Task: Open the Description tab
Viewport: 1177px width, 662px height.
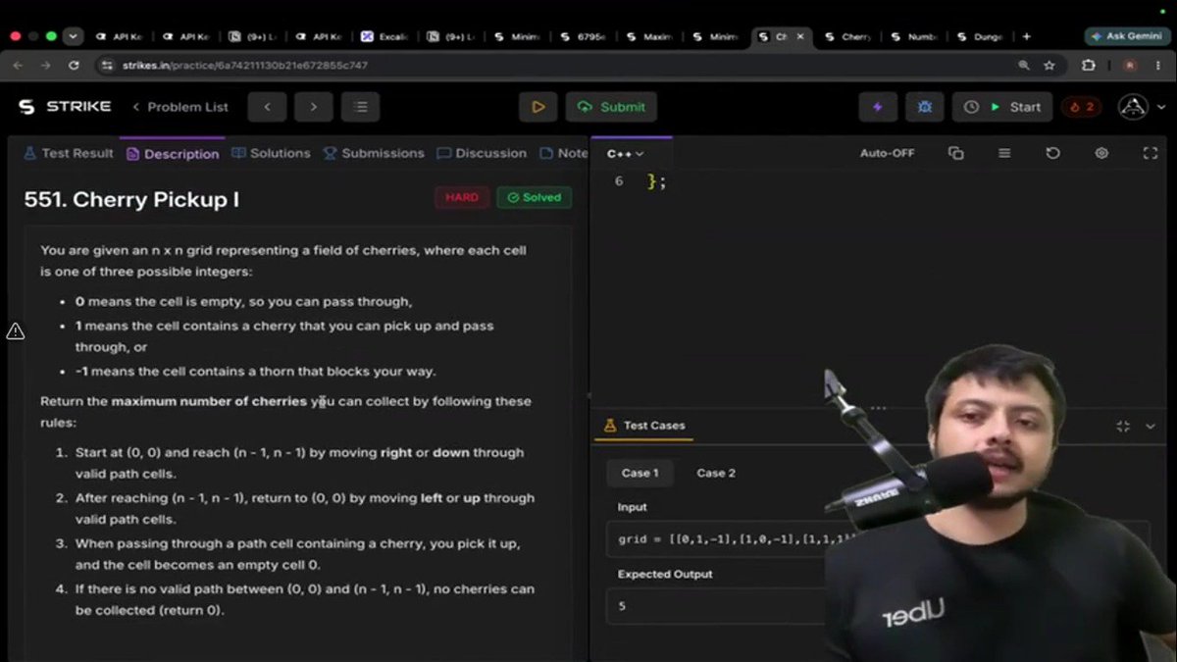Action: [x=172, y=153]
